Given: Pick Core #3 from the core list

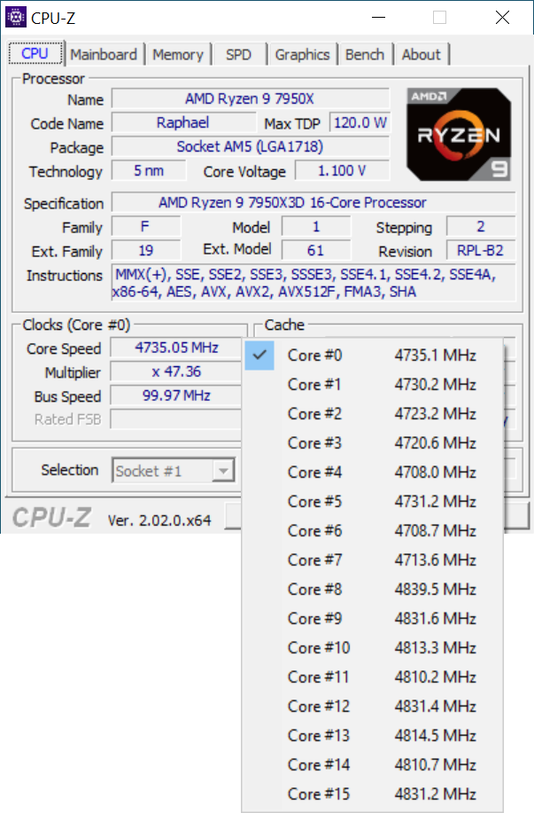Looking at the screenshot, I should point(373,442).
